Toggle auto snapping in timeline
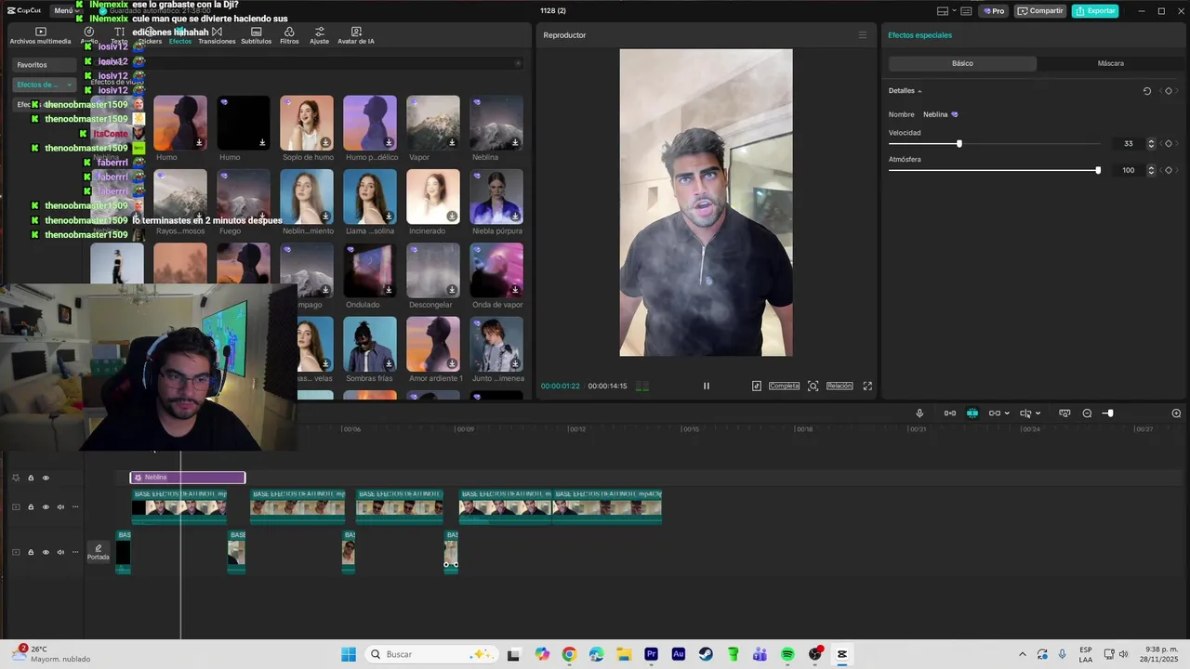1190x669 pixels. 972,413
